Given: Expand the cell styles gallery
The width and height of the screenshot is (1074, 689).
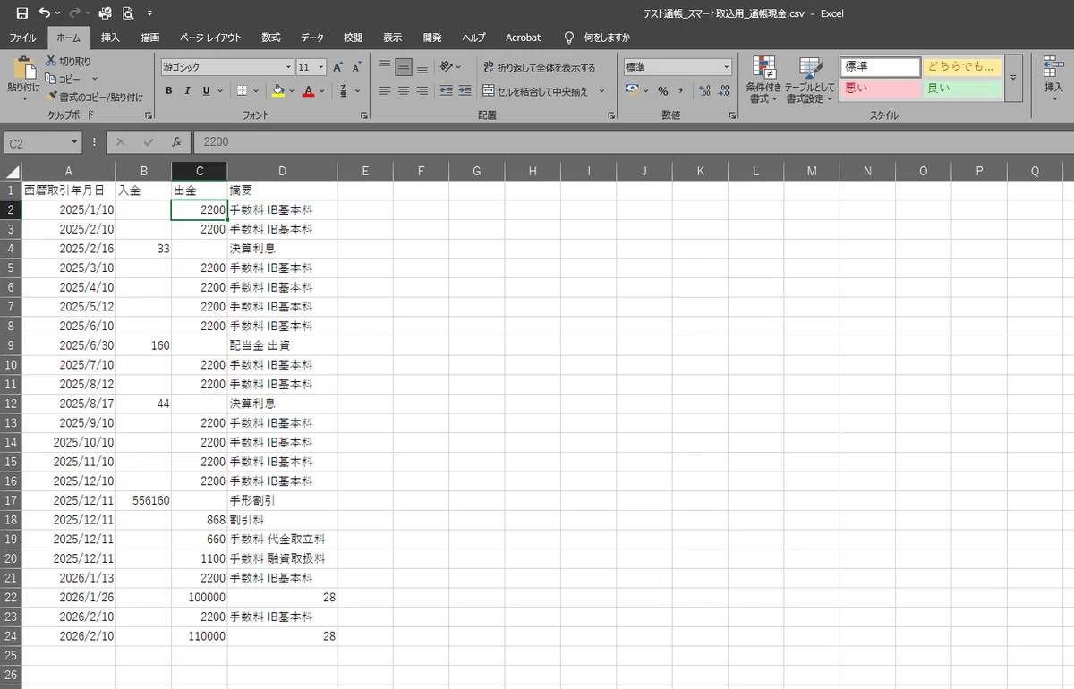Looking at the screenshot, I should point(1013,77).
